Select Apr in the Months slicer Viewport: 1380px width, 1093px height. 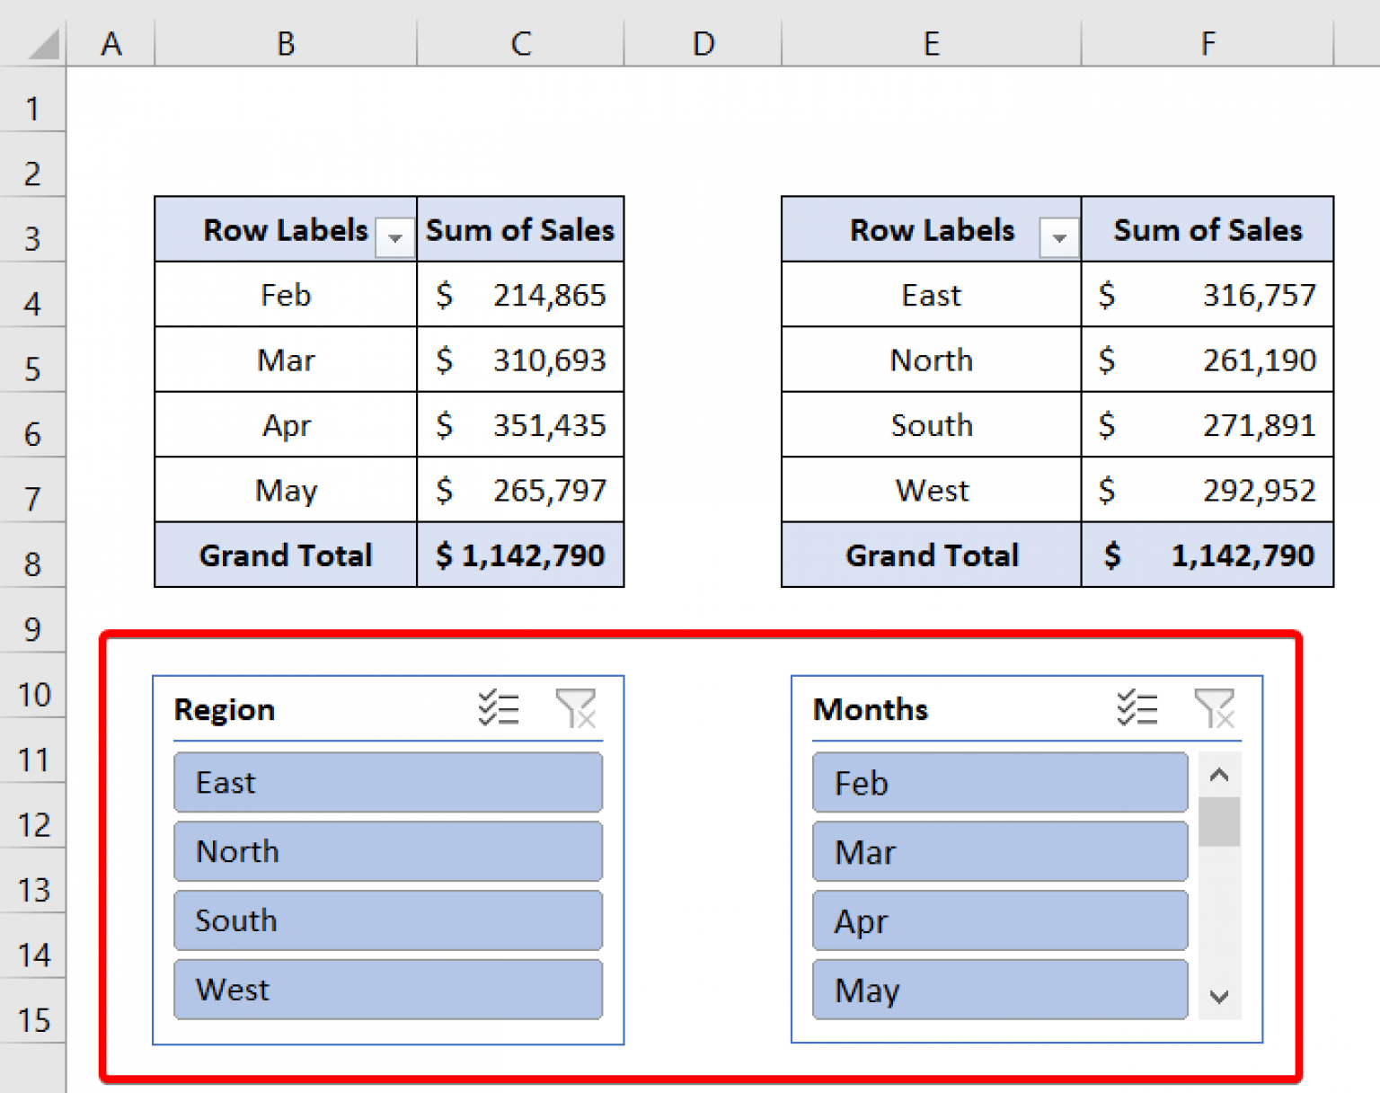[999, 920]
